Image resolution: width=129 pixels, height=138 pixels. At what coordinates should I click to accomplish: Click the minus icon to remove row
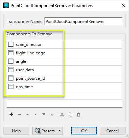click(19, 114)
